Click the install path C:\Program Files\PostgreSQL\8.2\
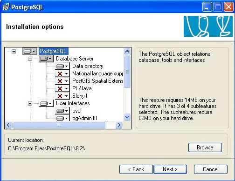The width and height of the screenshot is (235, 181). tap(47, 148)
